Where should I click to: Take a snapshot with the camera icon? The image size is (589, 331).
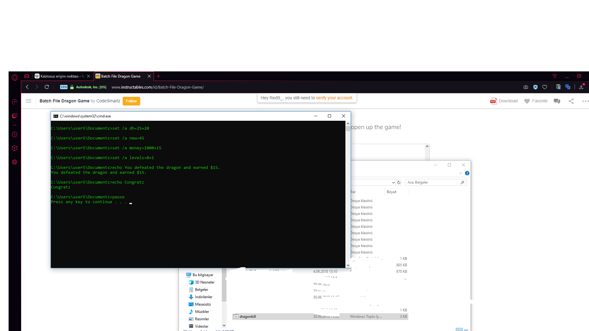pos(526,87)
